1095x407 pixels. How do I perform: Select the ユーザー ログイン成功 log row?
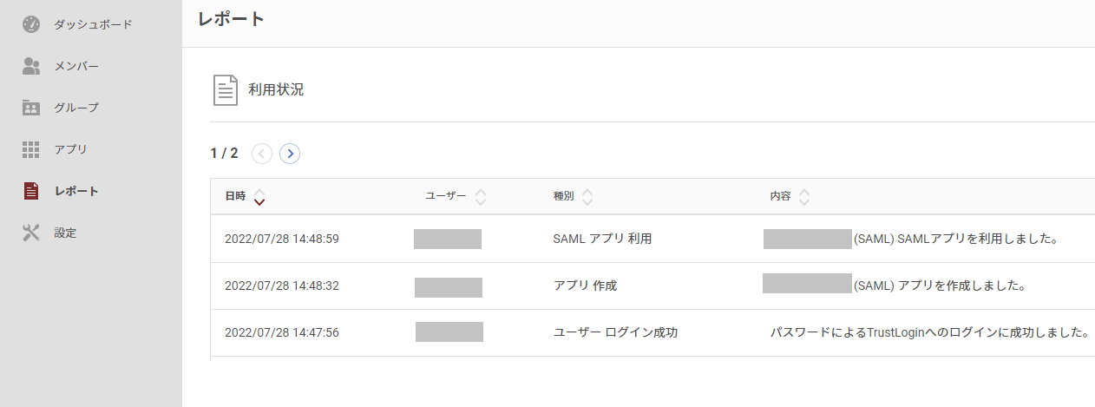(x=652, y=332)
